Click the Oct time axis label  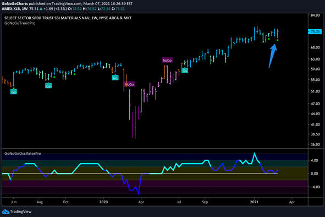(x=65, y=202)
